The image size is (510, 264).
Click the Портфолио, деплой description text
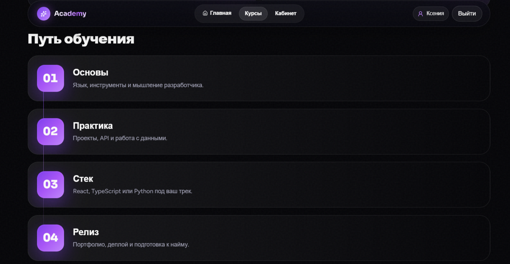pyautogui.click(x=131, y=245)
